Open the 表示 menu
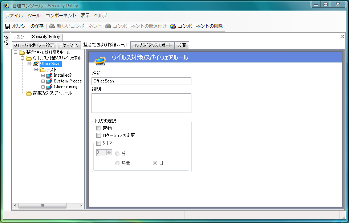349x223 pixels. 85,16
